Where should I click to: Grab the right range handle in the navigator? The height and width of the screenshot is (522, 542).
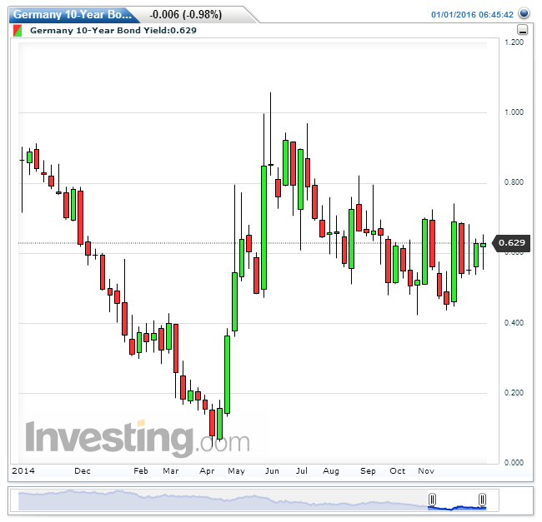[x=482, y=499]
